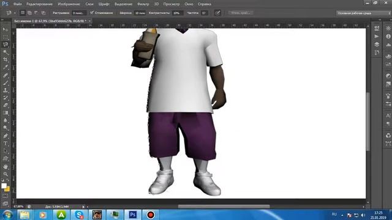Select the Pen tool
Screen dimensions: 392x220
point(6,136)
